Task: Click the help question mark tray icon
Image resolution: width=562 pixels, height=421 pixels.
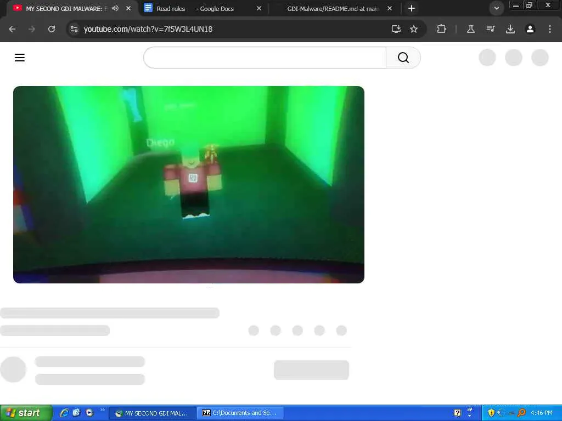Action: tap(457, 413)
